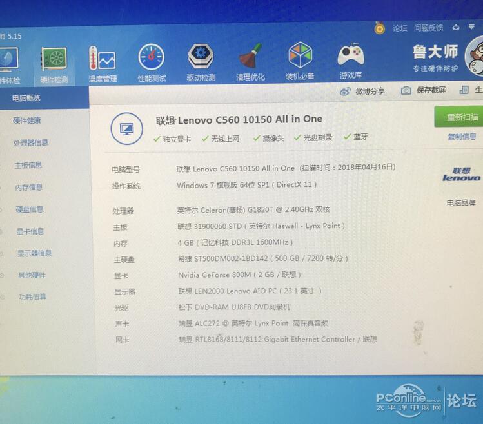Image resolution: width=483 pixels, height=424 pixels.
Task: Open the title bar dropdown menu arrow
Action: click(x=471, y=27)
